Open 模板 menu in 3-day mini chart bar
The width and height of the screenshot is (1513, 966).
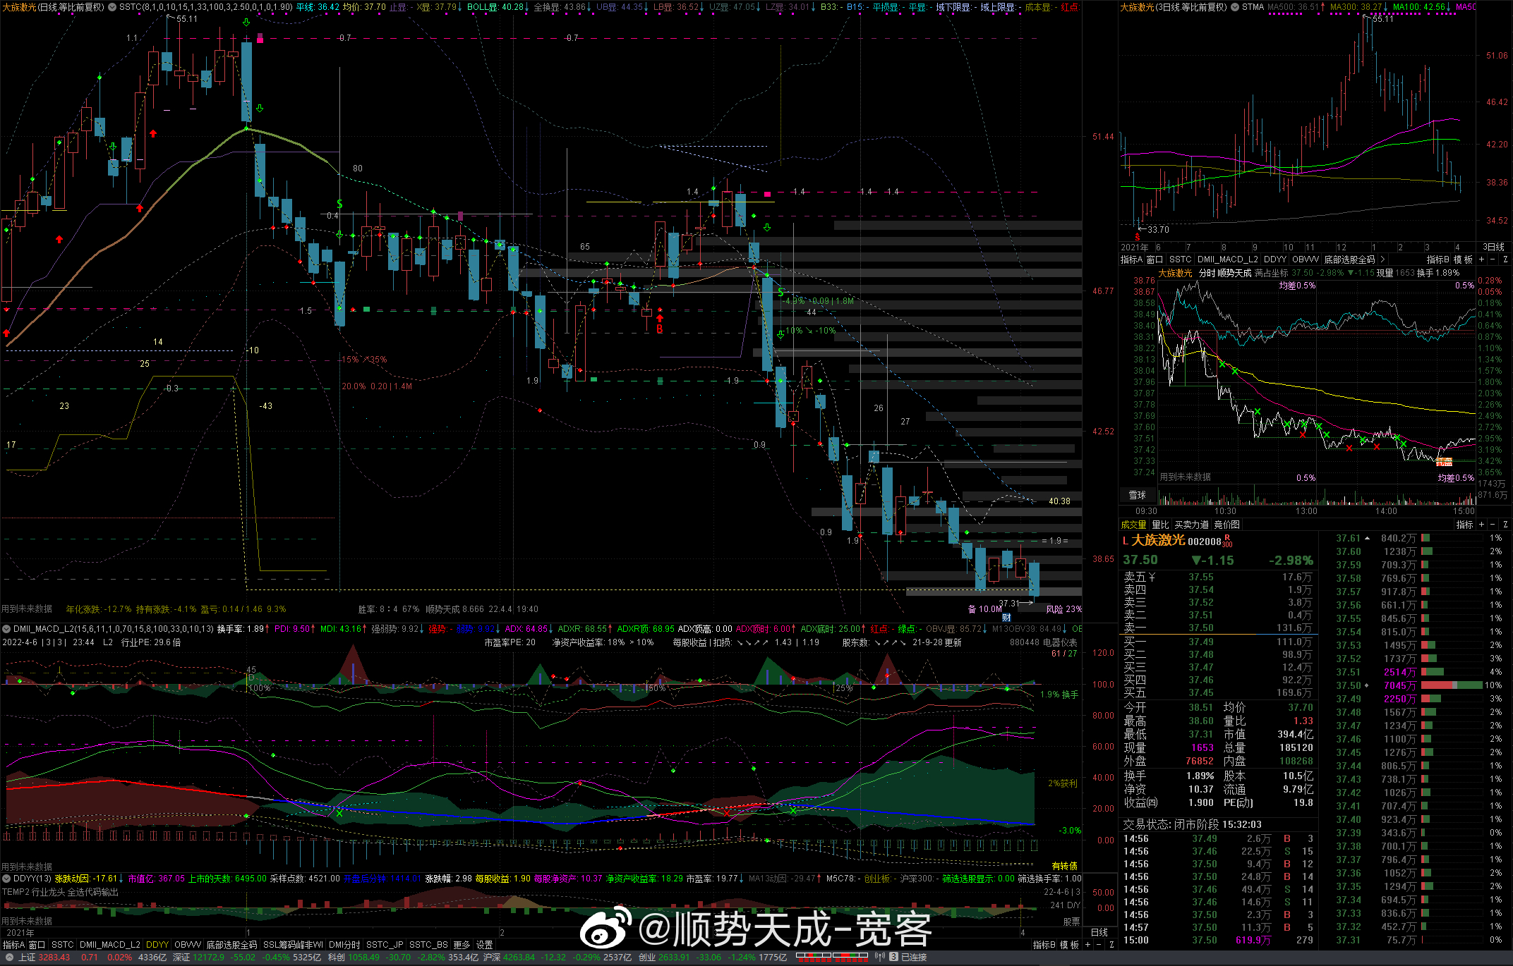pos(1463,259)
